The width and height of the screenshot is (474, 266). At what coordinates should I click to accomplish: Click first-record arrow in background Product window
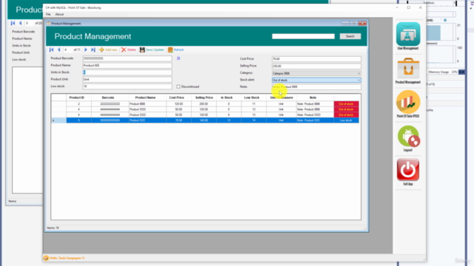click(13, 23)
